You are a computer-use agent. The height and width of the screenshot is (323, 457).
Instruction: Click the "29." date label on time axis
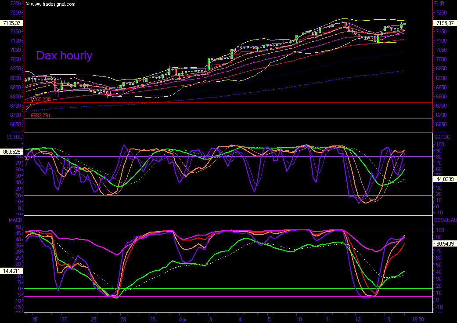click(123, 319)
